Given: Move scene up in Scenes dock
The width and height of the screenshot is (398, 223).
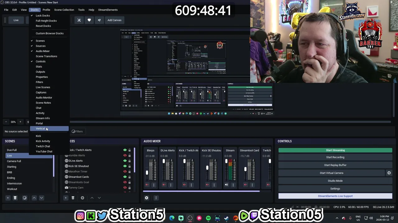Looking at the screenshot, I should (34, 198).
